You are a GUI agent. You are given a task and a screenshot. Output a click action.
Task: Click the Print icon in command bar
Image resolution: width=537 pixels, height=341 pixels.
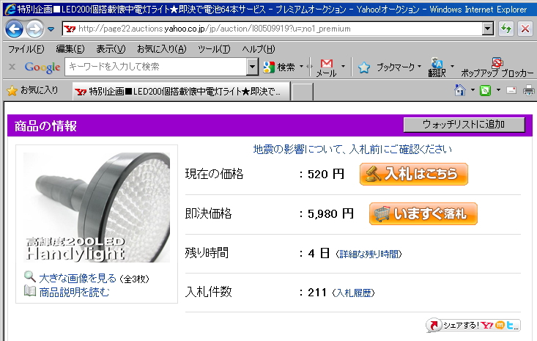pyautogui.click(x=530, y=90)
